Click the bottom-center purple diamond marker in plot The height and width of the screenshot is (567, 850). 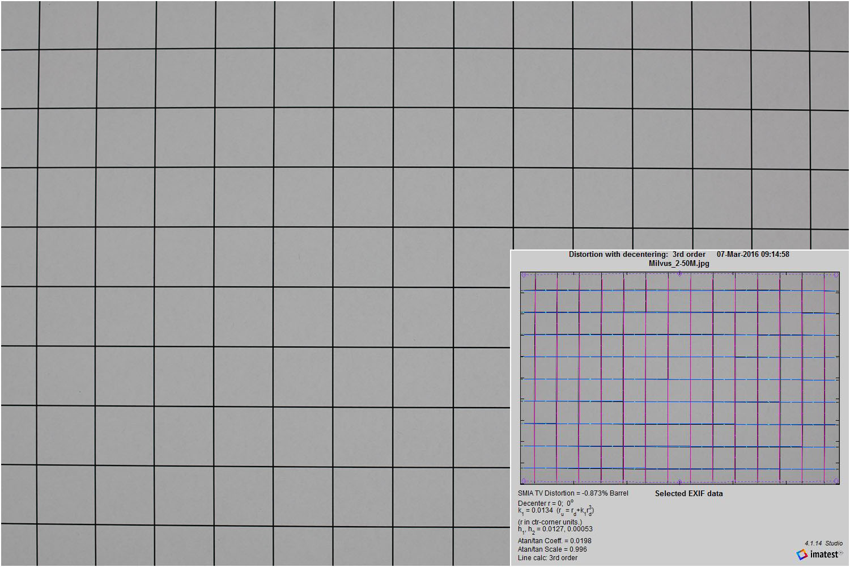point(679,482)
